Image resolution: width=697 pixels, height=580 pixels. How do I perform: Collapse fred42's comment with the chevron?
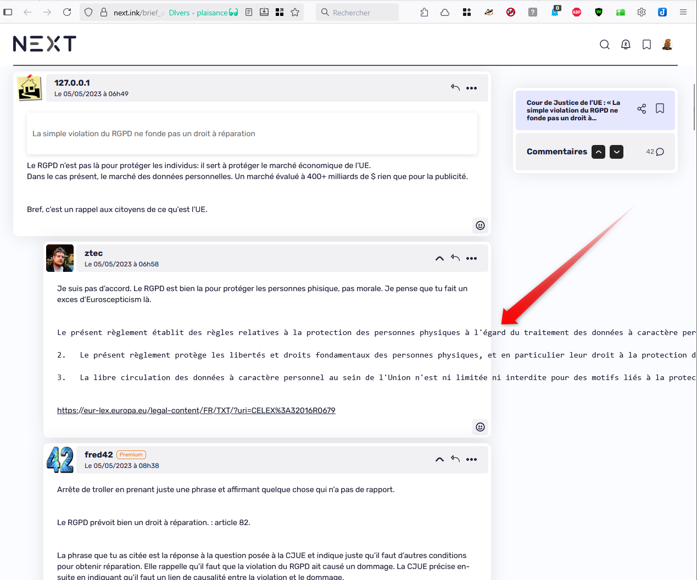pyautogui.click(x=439, y=459)
